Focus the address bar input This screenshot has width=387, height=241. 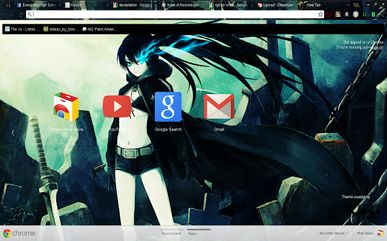coord(175,14)
